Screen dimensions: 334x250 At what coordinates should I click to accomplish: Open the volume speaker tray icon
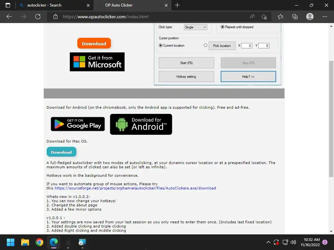point(293,242)
